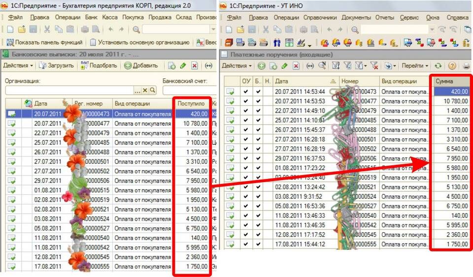Select Поступило cell 2 360,00
This screenshot has height=277, width=473.
click(193, 257)
